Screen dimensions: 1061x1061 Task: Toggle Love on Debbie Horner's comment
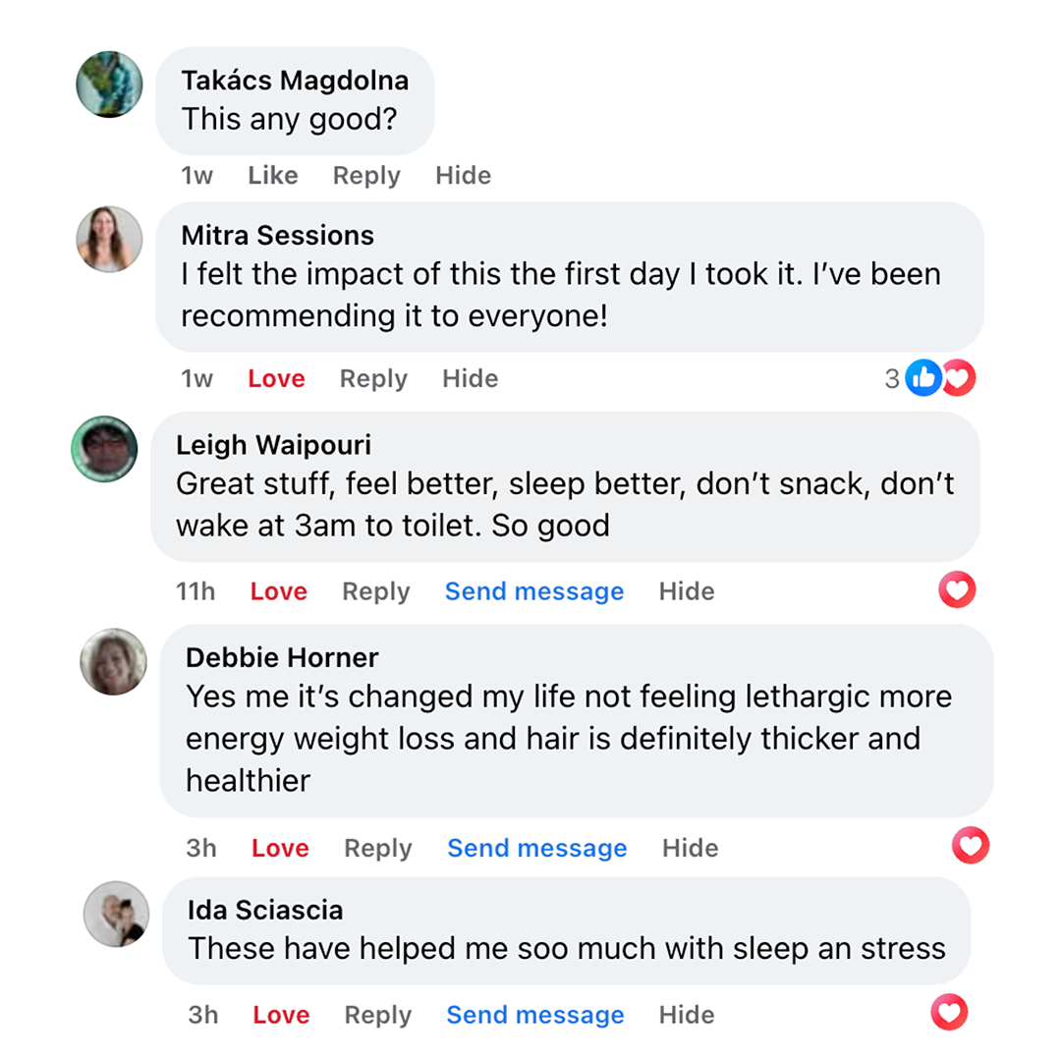point(280,849)
